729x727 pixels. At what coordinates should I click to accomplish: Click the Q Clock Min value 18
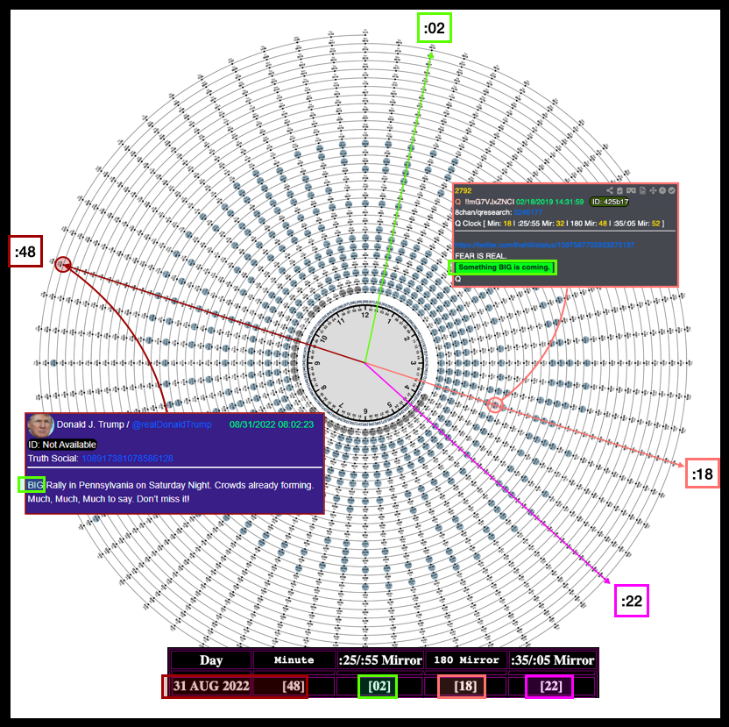(507, 224)
